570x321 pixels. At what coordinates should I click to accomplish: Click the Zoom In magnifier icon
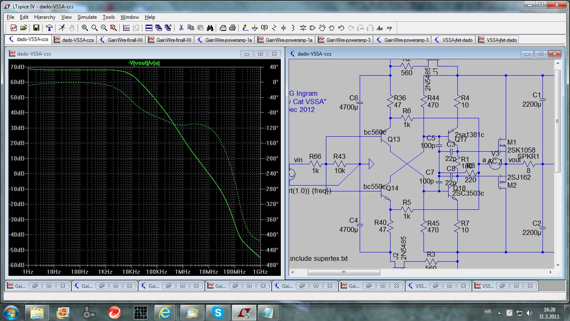click(x=85, y=28)
